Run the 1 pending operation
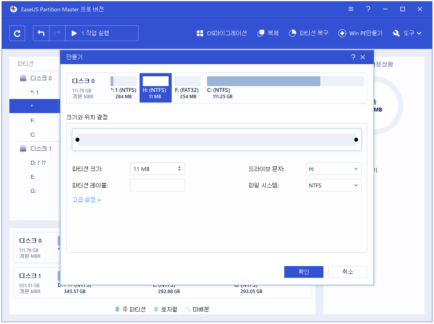 coord(101,33)
